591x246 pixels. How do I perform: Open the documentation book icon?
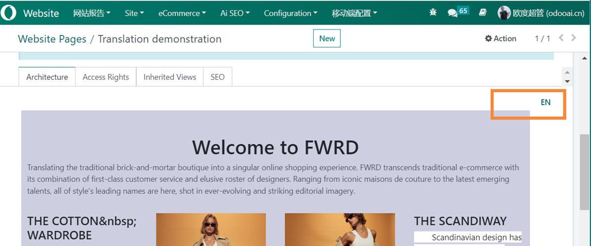(483, 13)
